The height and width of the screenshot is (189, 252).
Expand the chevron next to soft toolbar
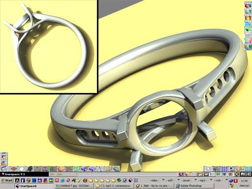pos(179,180)
